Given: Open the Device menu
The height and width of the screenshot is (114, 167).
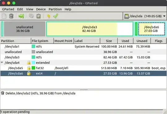Looking at the screenshot, I should tap(41, 9).
